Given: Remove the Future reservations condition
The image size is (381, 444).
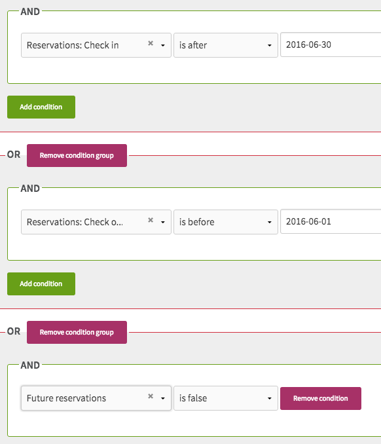Looking at the screenshot, I should tap(321, 398).
